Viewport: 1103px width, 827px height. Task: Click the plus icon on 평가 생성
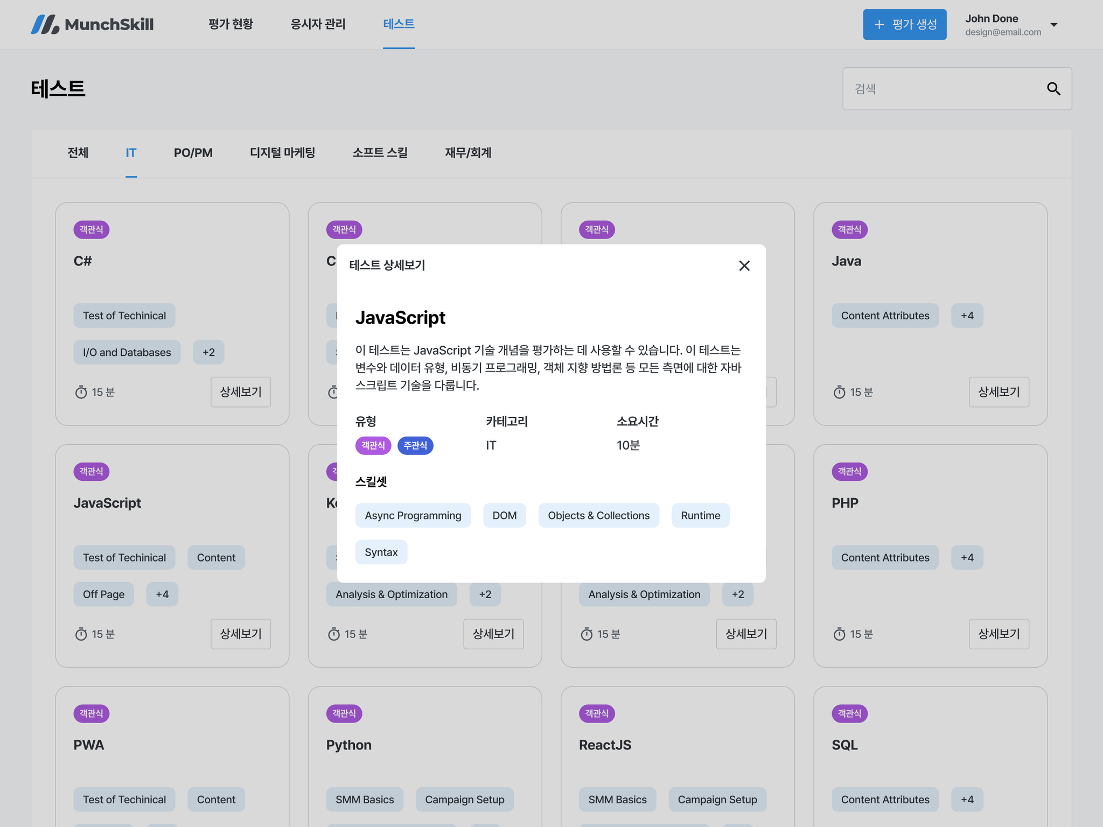(x=879, y=24)
